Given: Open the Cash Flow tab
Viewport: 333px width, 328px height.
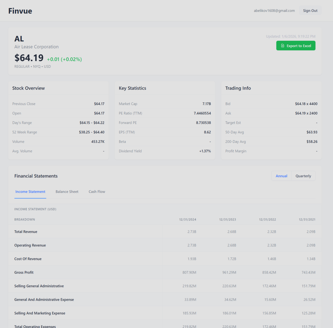Looking at the screenshot, I should coord(97,192).
